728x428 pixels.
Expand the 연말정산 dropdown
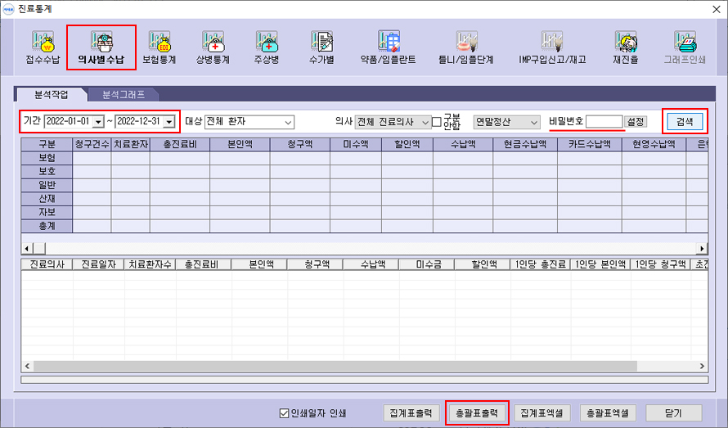tap(534, 122)
